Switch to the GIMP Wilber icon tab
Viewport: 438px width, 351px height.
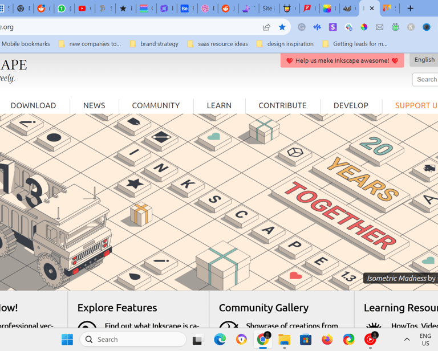(347, 9)
